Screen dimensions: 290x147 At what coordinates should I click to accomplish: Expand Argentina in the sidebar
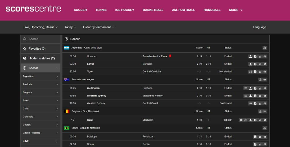click(40, 76)
